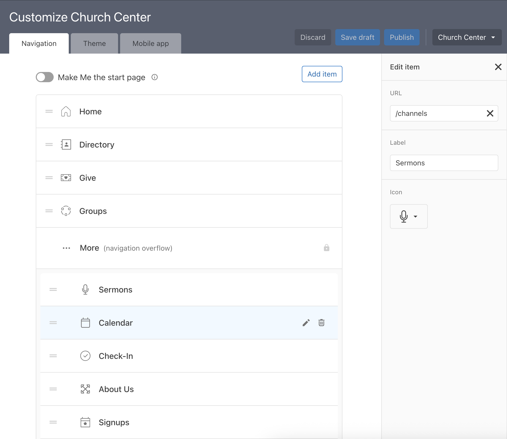Select the Directory navigation item
Viewport: 507px width, 439px height.
pos(189,144)
